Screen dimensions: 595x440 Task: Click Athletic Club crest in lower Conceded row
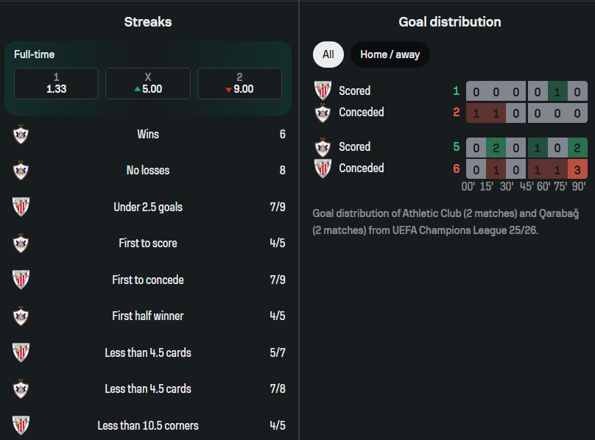[x=323, y=168]
